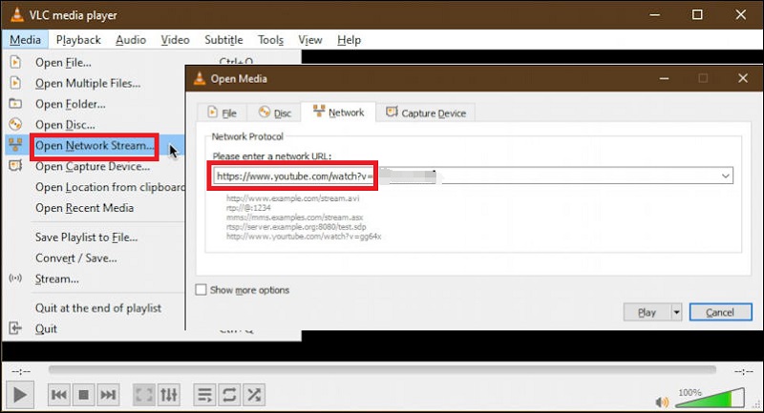Open extended settings equalizer icon
764x413 pixels.
(x=168, y=394)
